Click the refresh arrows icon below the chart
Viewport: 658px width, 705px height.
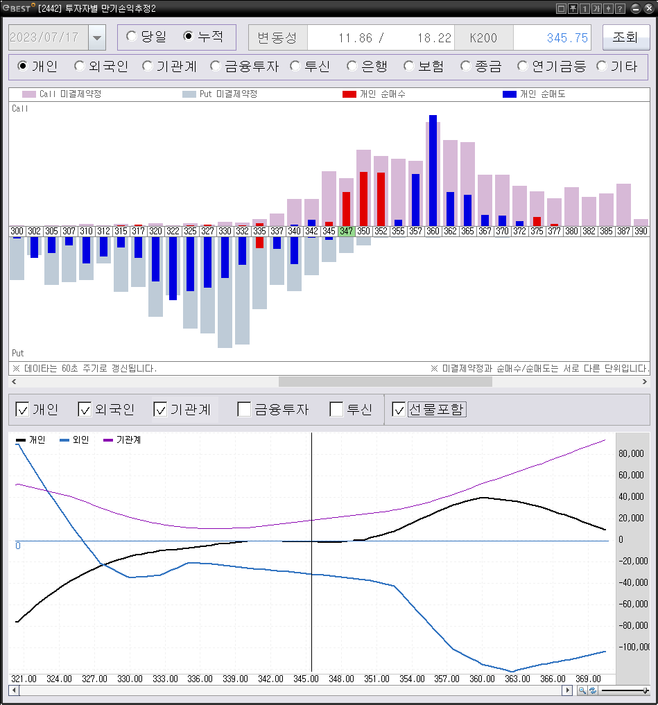click(592, 690)
